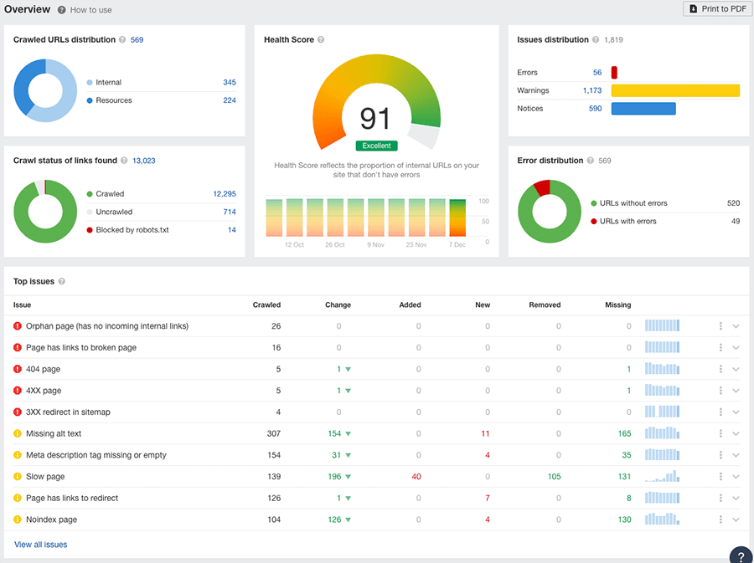Click the warning icon next to Missing alt text
Image resolution: width=754 pixels, height=563 pixels.
(x=17, y=433)
